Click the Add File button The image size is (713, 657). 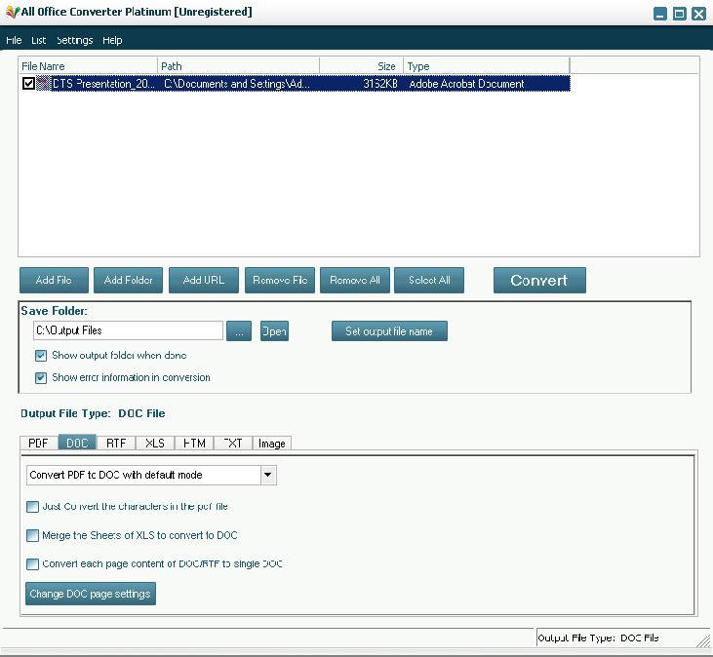tap(54, 281)
